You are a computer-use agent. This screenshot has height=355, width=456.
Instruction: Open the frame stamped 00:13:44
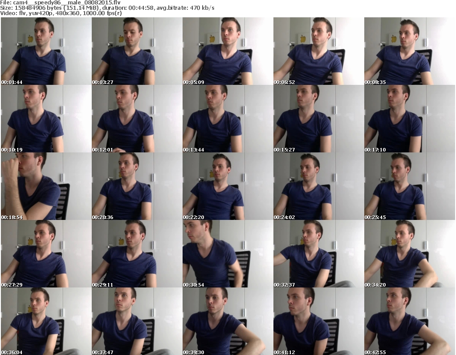click(x=228, y=119)
